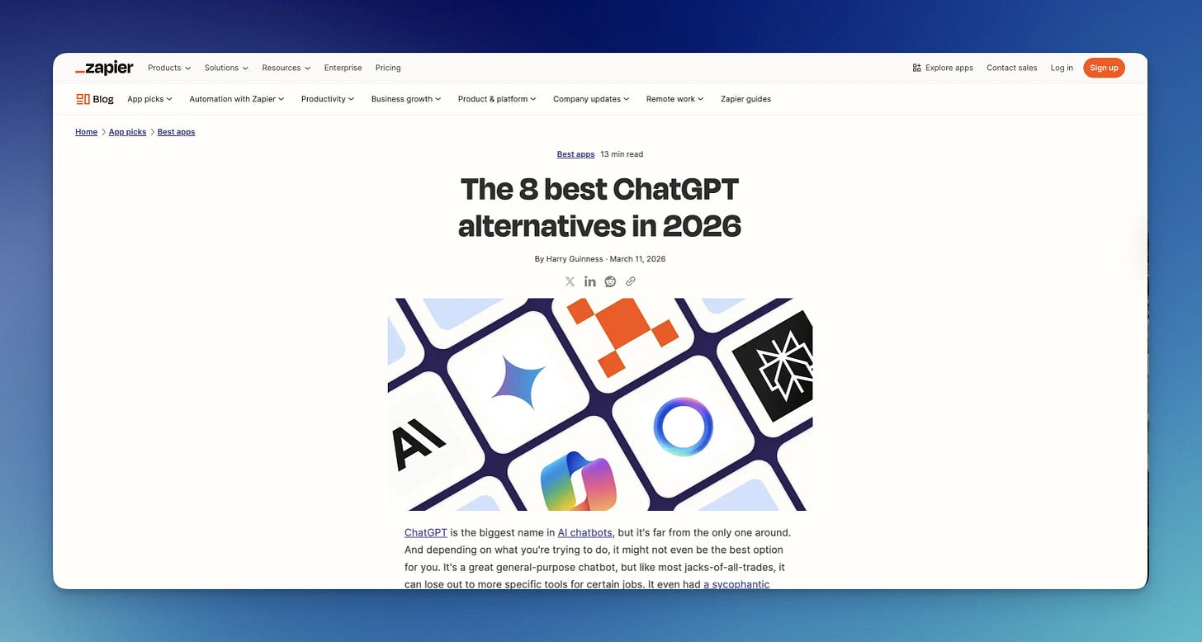Open Best apps breadcrumb link
Viewport: 1202px width, 642px height.
point(176,132)
